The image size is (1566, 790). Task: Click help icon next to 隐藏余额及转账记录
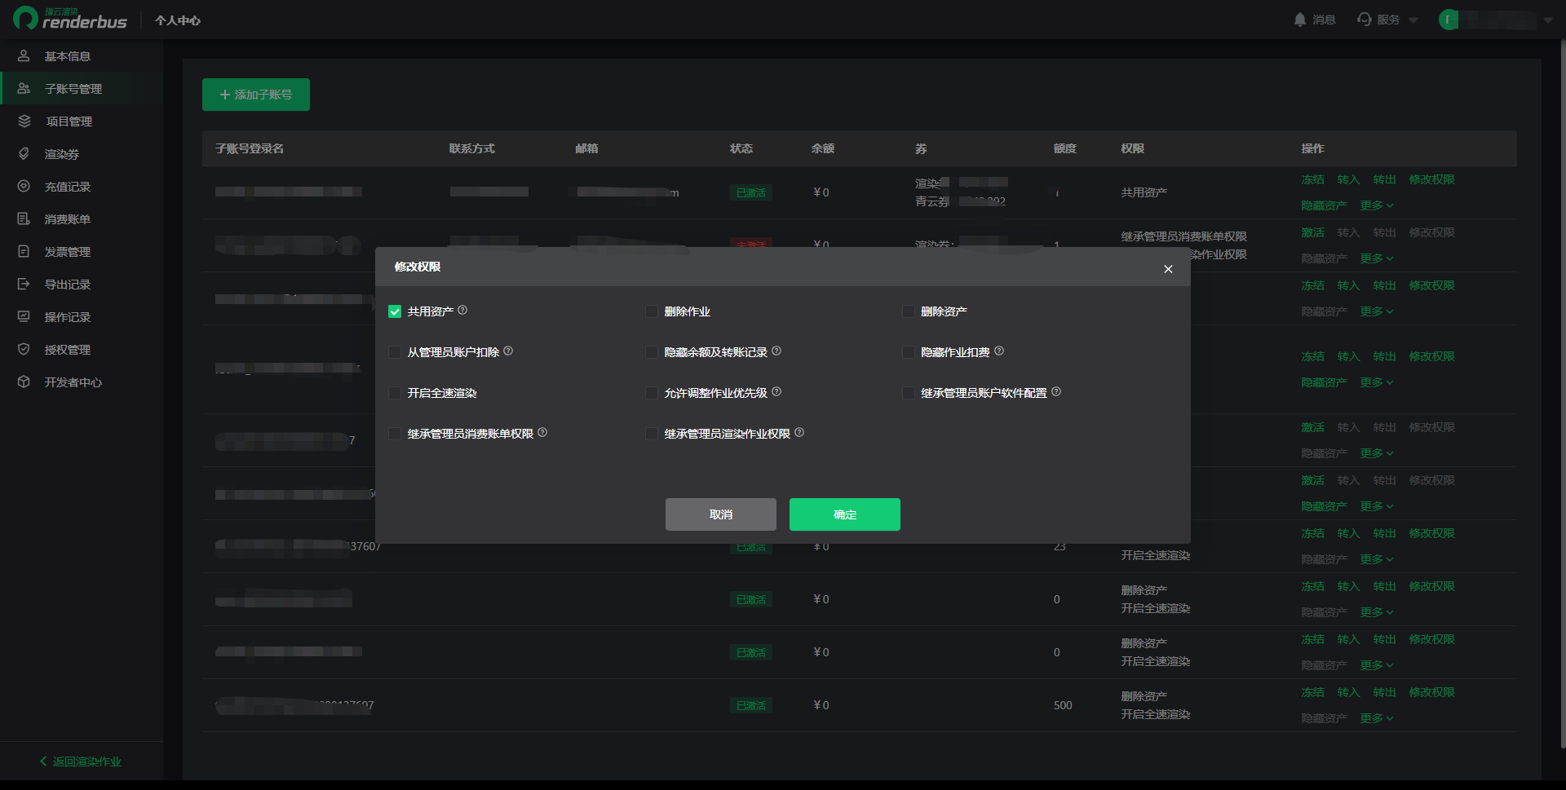pos(776,351)
